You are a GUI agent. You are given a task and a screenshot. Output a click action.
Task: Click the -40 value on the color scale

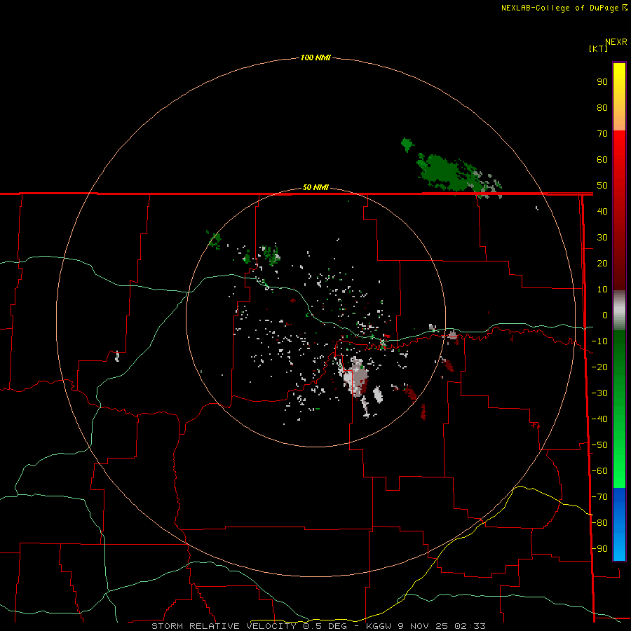pyautogui.click(x=599, y=419)
